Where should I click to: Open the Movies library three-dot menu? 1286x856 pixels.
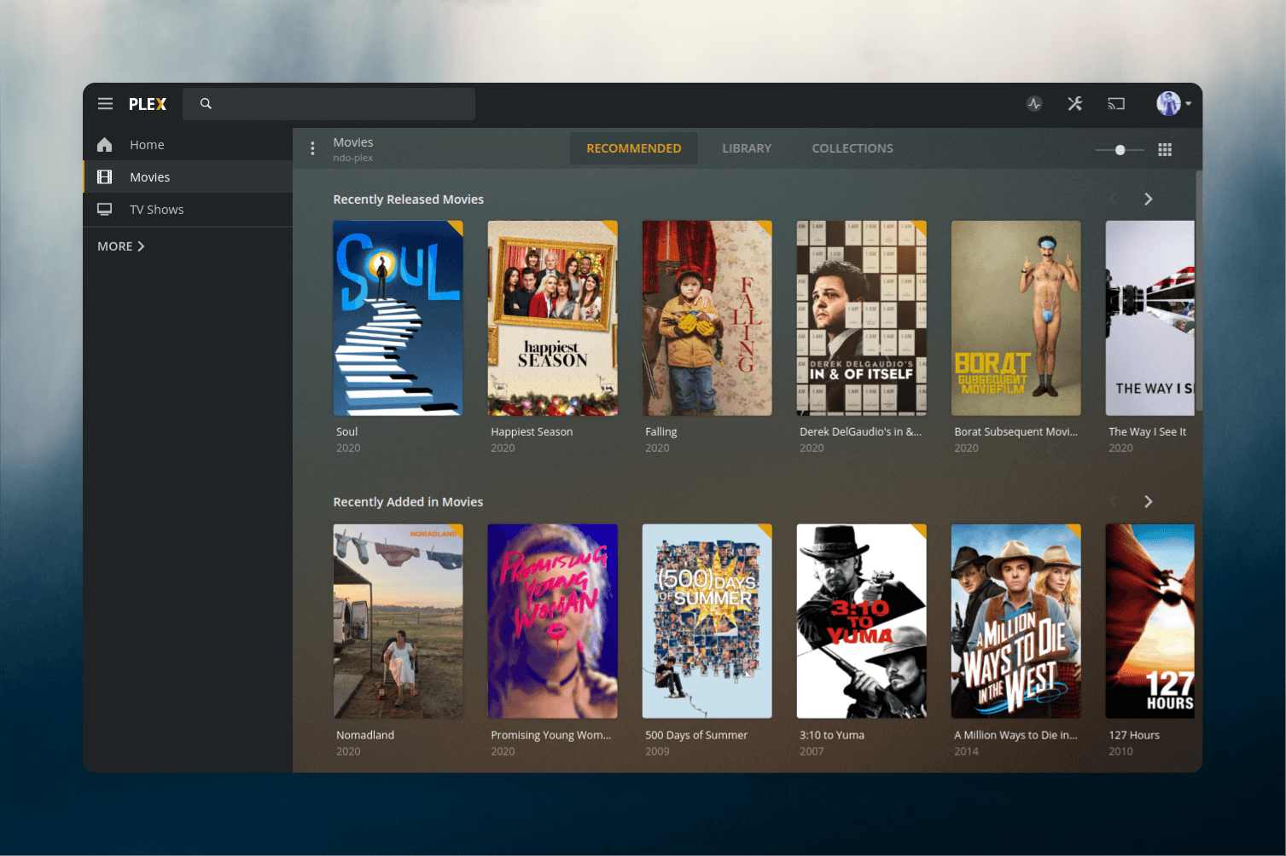(x=312, y=147)
